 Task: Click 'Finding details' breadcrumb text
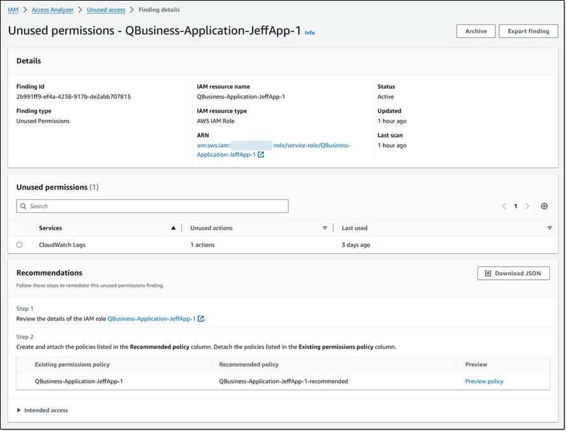pyautogui.click(x=159, y=10)
